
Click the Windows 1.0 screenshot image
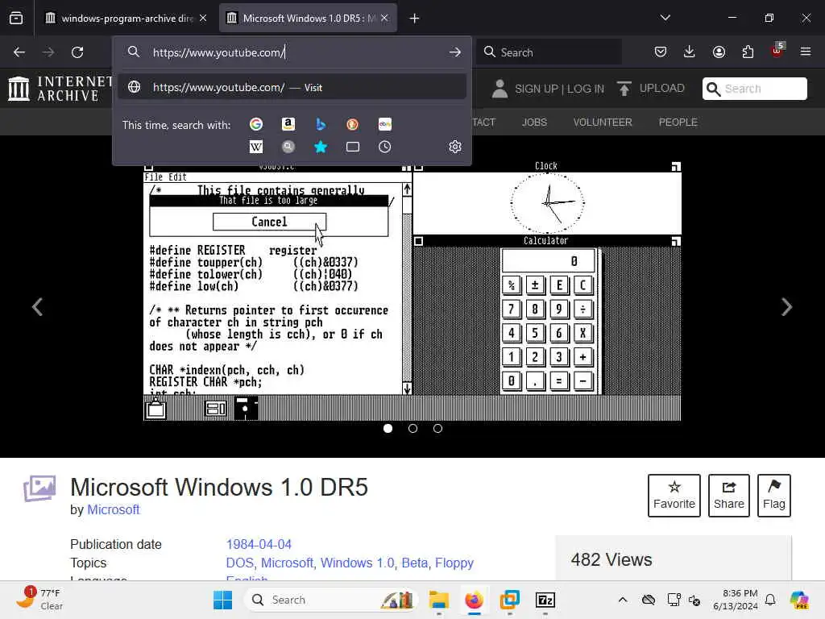tap(412, 290)
